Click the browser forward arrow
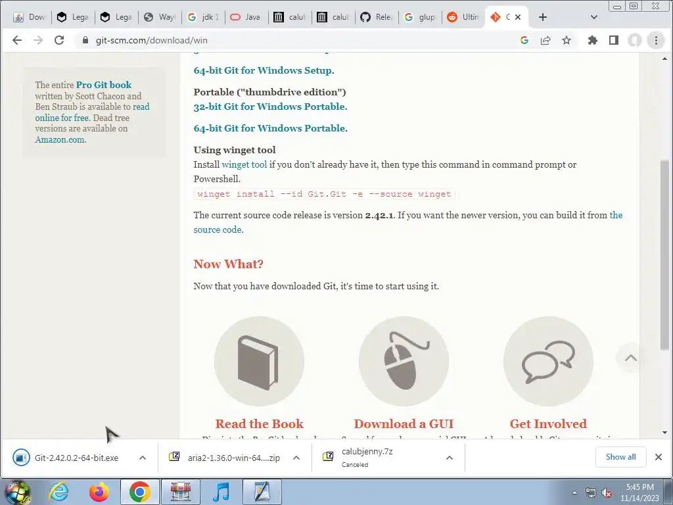673x505 pixels. [38, 40]
